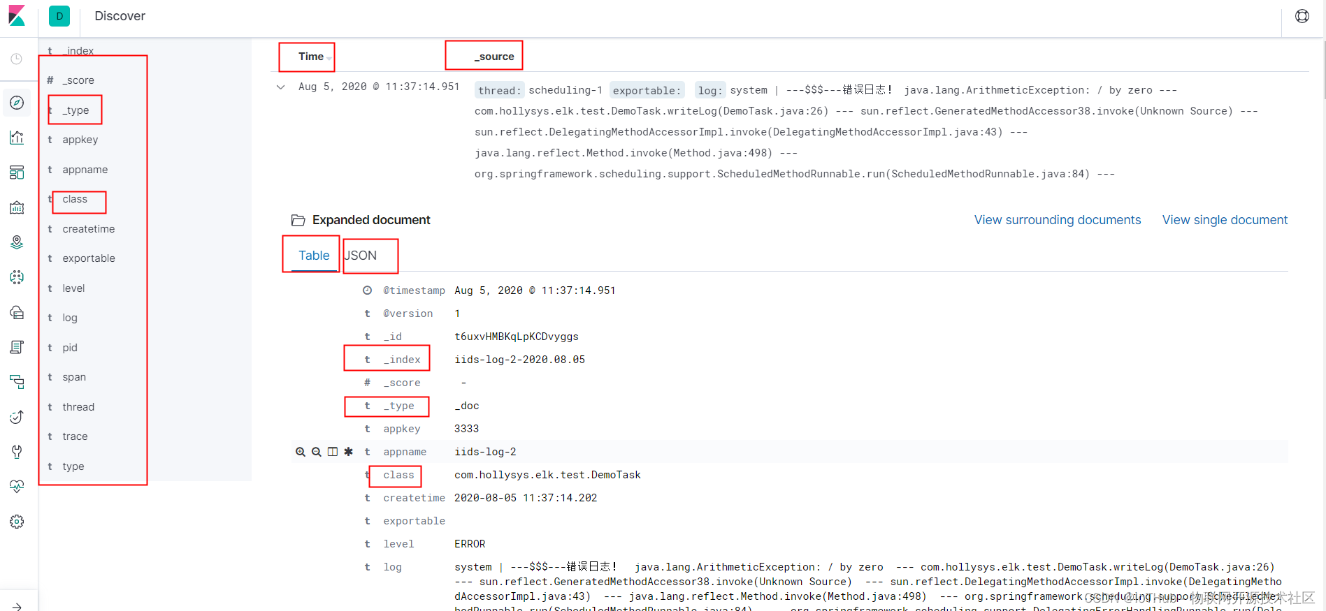Click appkey value '3333'
The height and width of the screenshot is (611, 1326).
[466, 429]
